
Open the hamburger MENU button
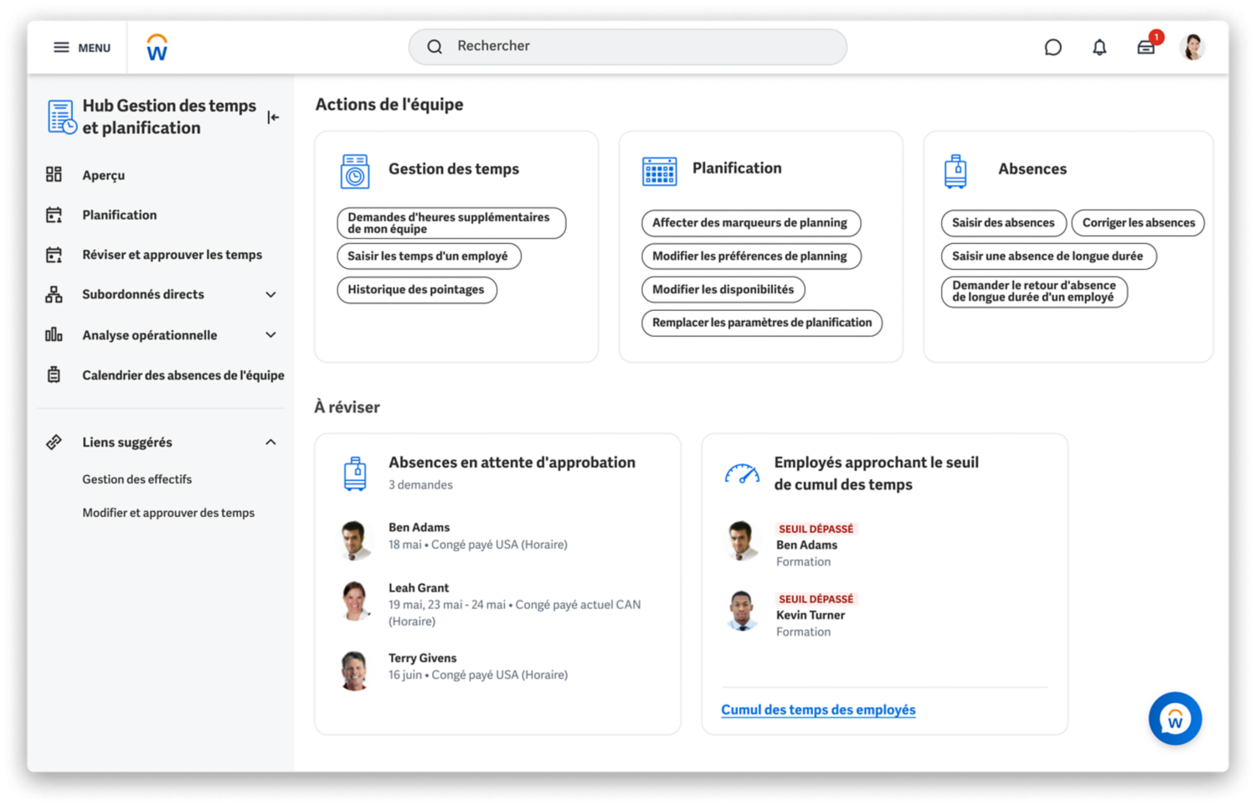point(82,48)
